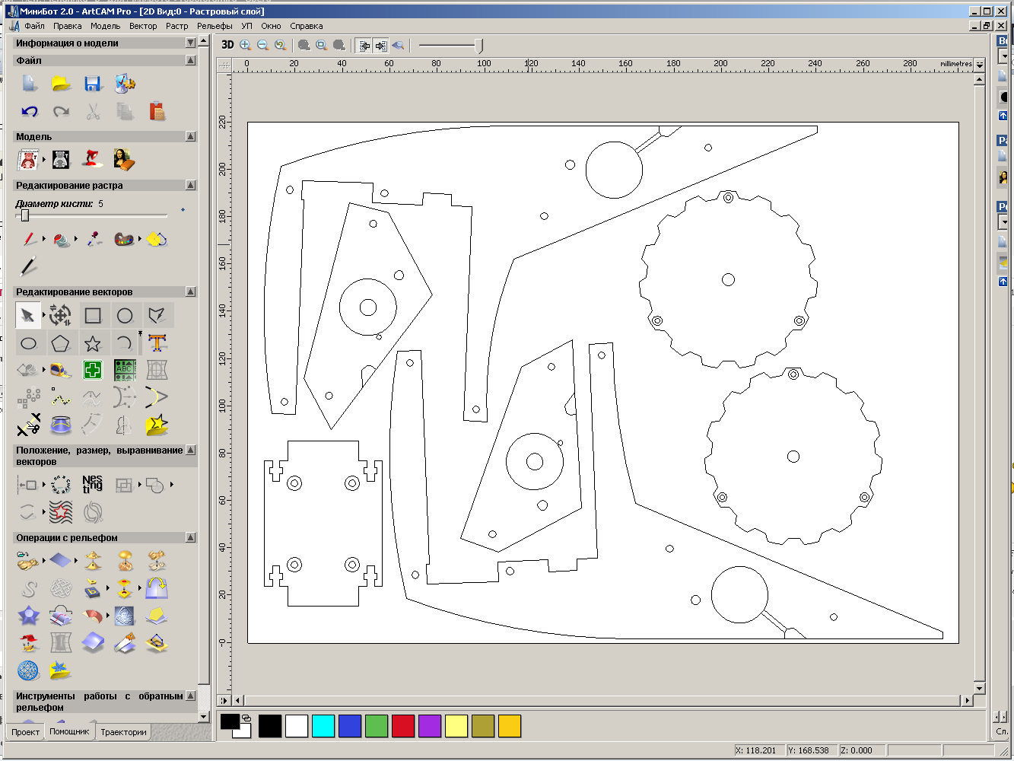Collapse the 'Операции с рельефом' section

pos(190,538)
